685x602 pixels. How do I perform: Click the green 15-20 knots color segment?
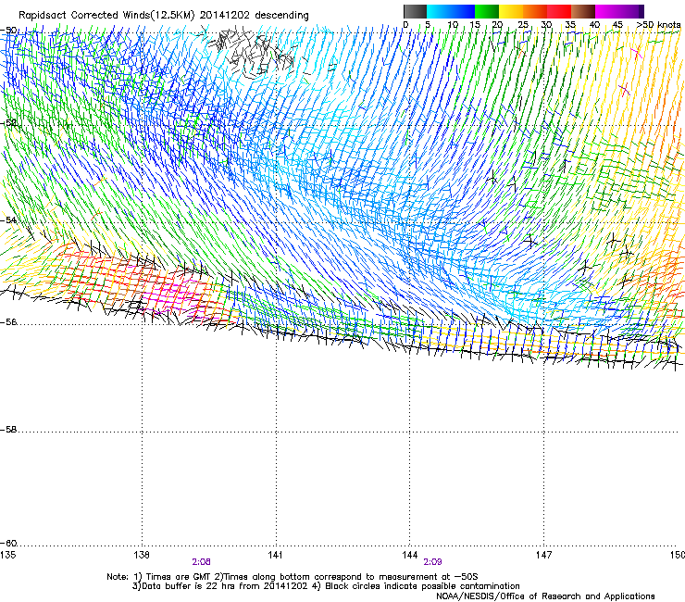tap(487, 11)
